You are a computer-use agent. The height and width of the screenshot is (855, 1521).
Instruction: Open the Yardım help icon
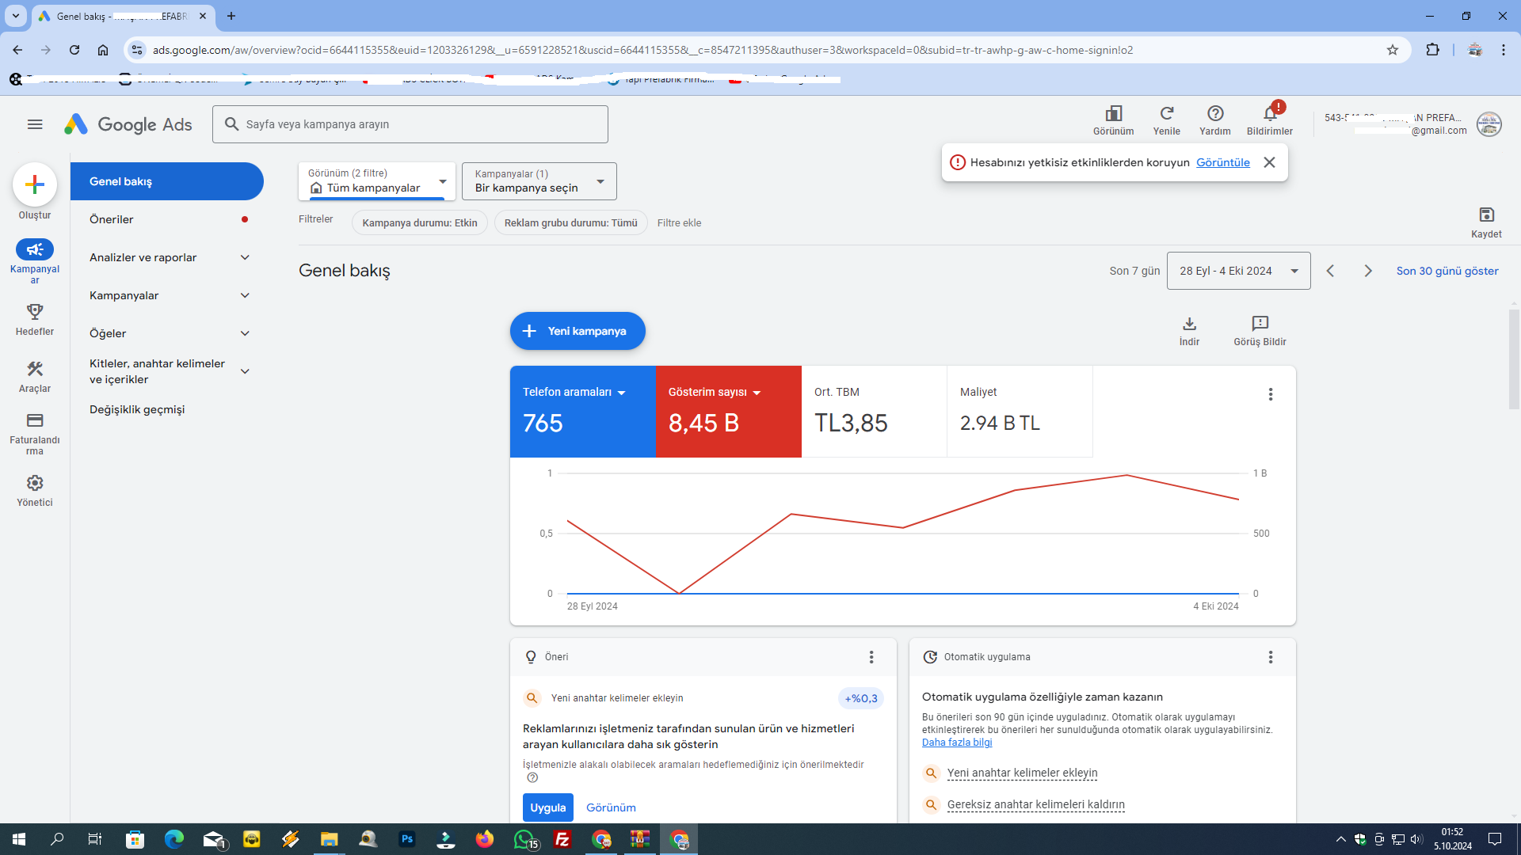[x=1215, y=113]
